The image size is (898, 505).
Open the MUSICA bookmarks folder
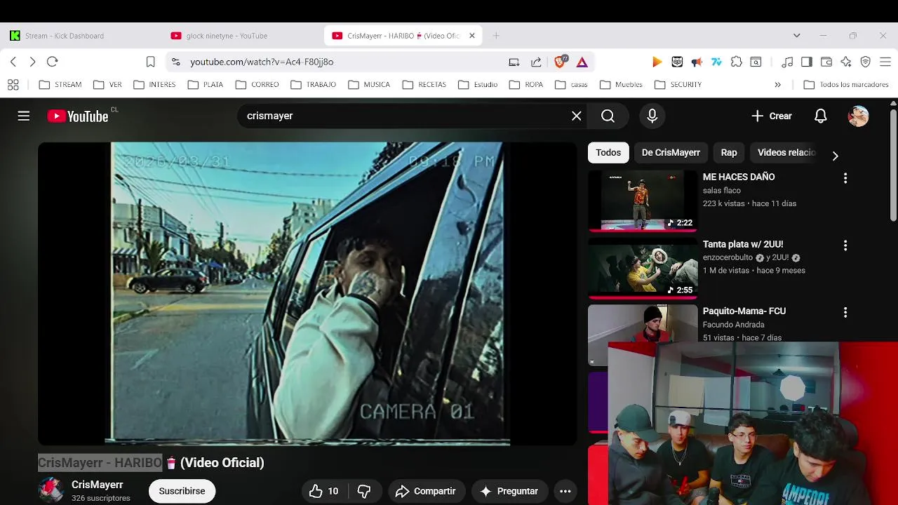point(369,85)
